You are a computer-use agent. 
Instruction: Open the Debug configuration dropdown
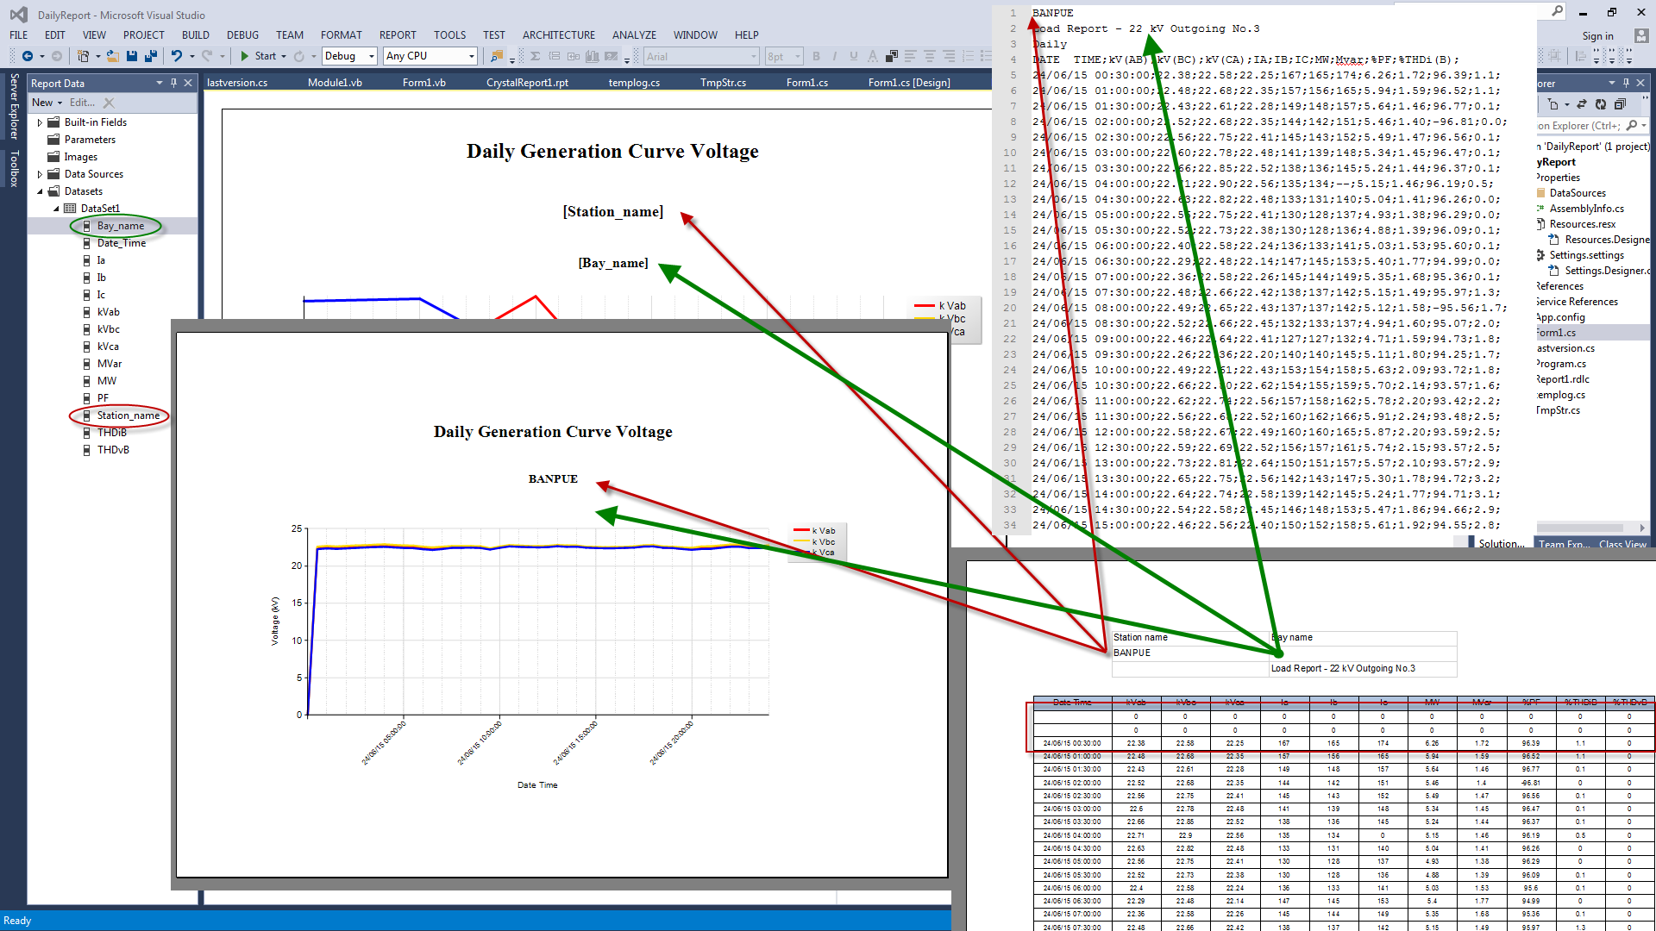click(x=372, y=56)
